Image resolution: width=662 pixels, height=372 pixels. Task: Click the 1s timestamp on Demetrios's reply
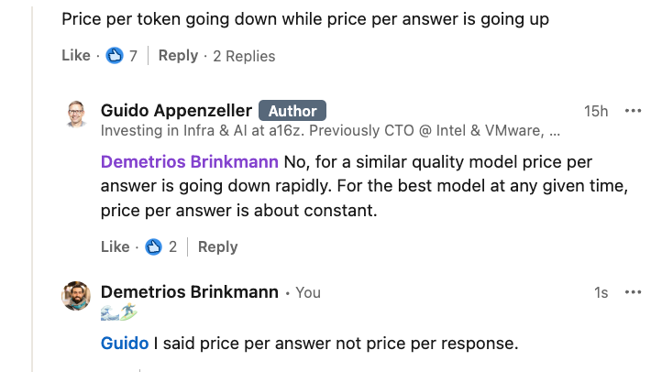pos(601,292)
